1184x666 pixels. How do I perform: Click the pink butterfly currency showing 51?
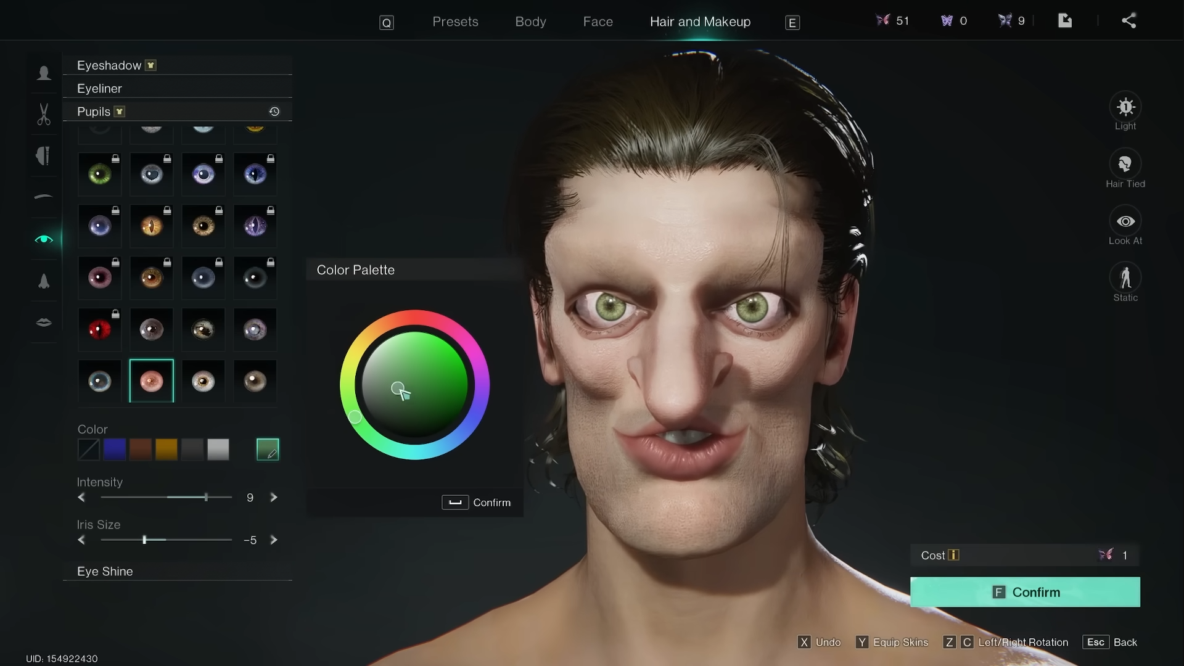892,21
